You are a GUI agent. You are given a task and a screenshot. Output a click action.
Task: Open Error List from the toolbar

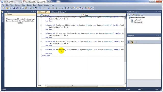[88, 8]
